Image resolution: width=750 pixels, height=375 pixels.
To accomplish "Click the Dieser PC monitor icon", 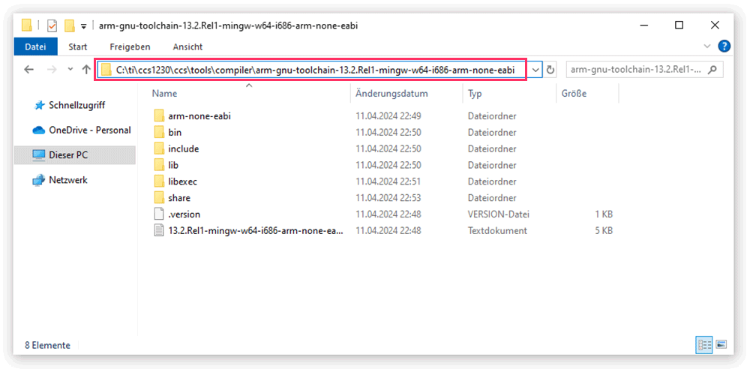I will [38, 155].
